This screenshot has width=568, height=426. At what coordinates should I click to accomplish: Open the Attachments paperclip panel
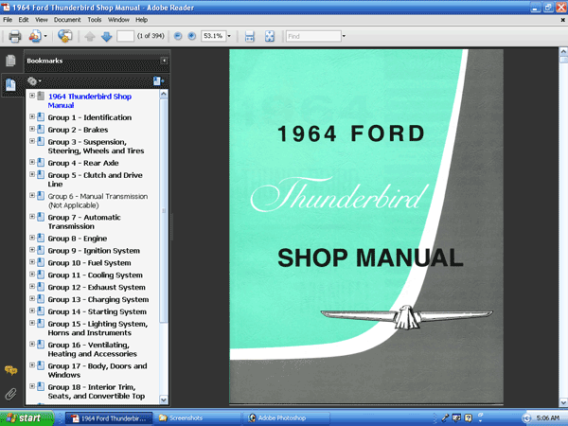(10, 394)
